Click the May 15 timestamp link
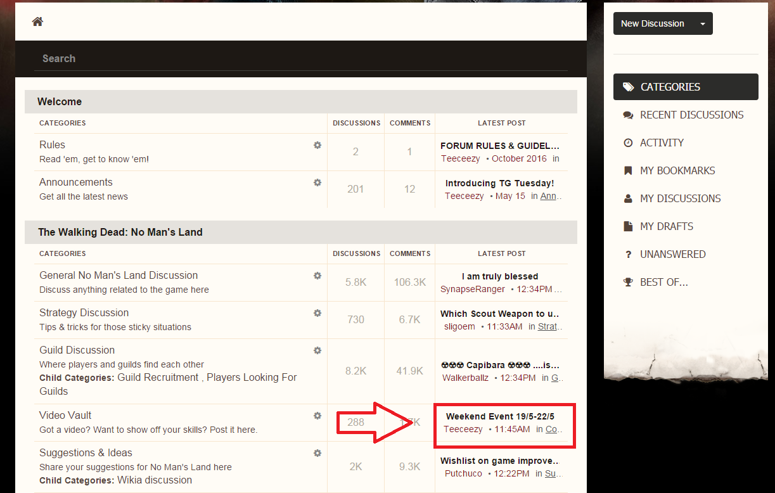The width and height of the screenshot is (775, 493). coord(510,196)
